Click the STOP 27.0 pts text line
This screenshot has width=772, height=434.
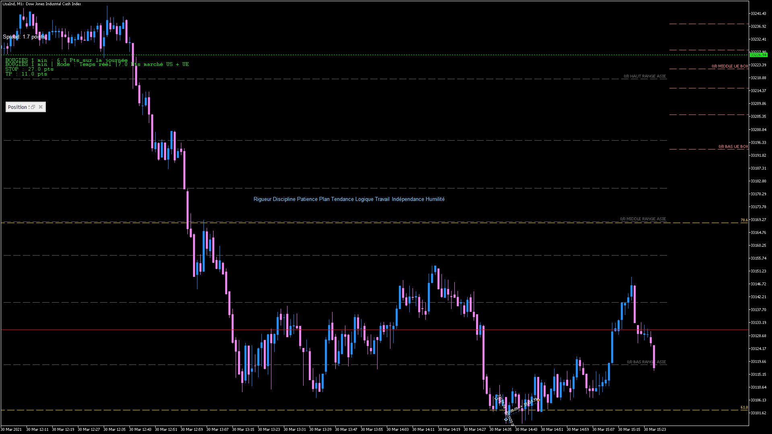(x=29, y=69)
